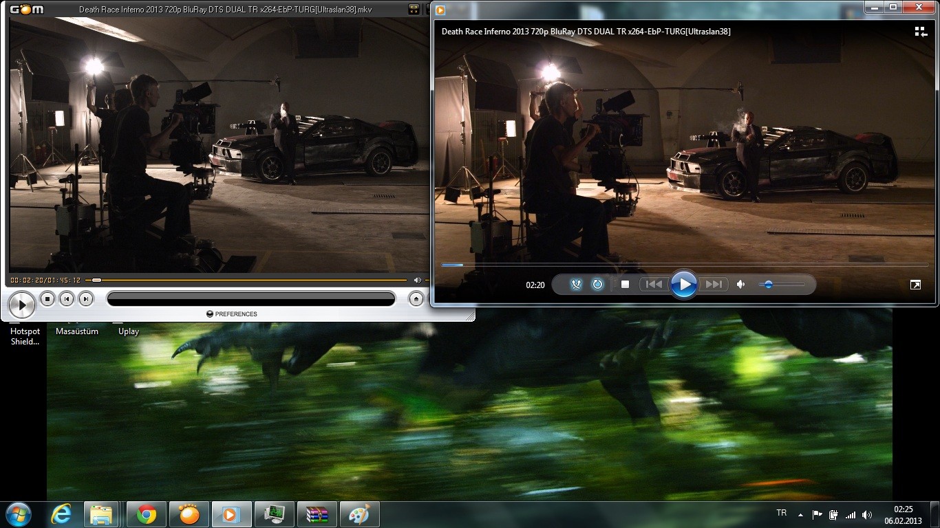Stop playback in Windows Media Player
The image size is (940, 528).
point(625,285)
